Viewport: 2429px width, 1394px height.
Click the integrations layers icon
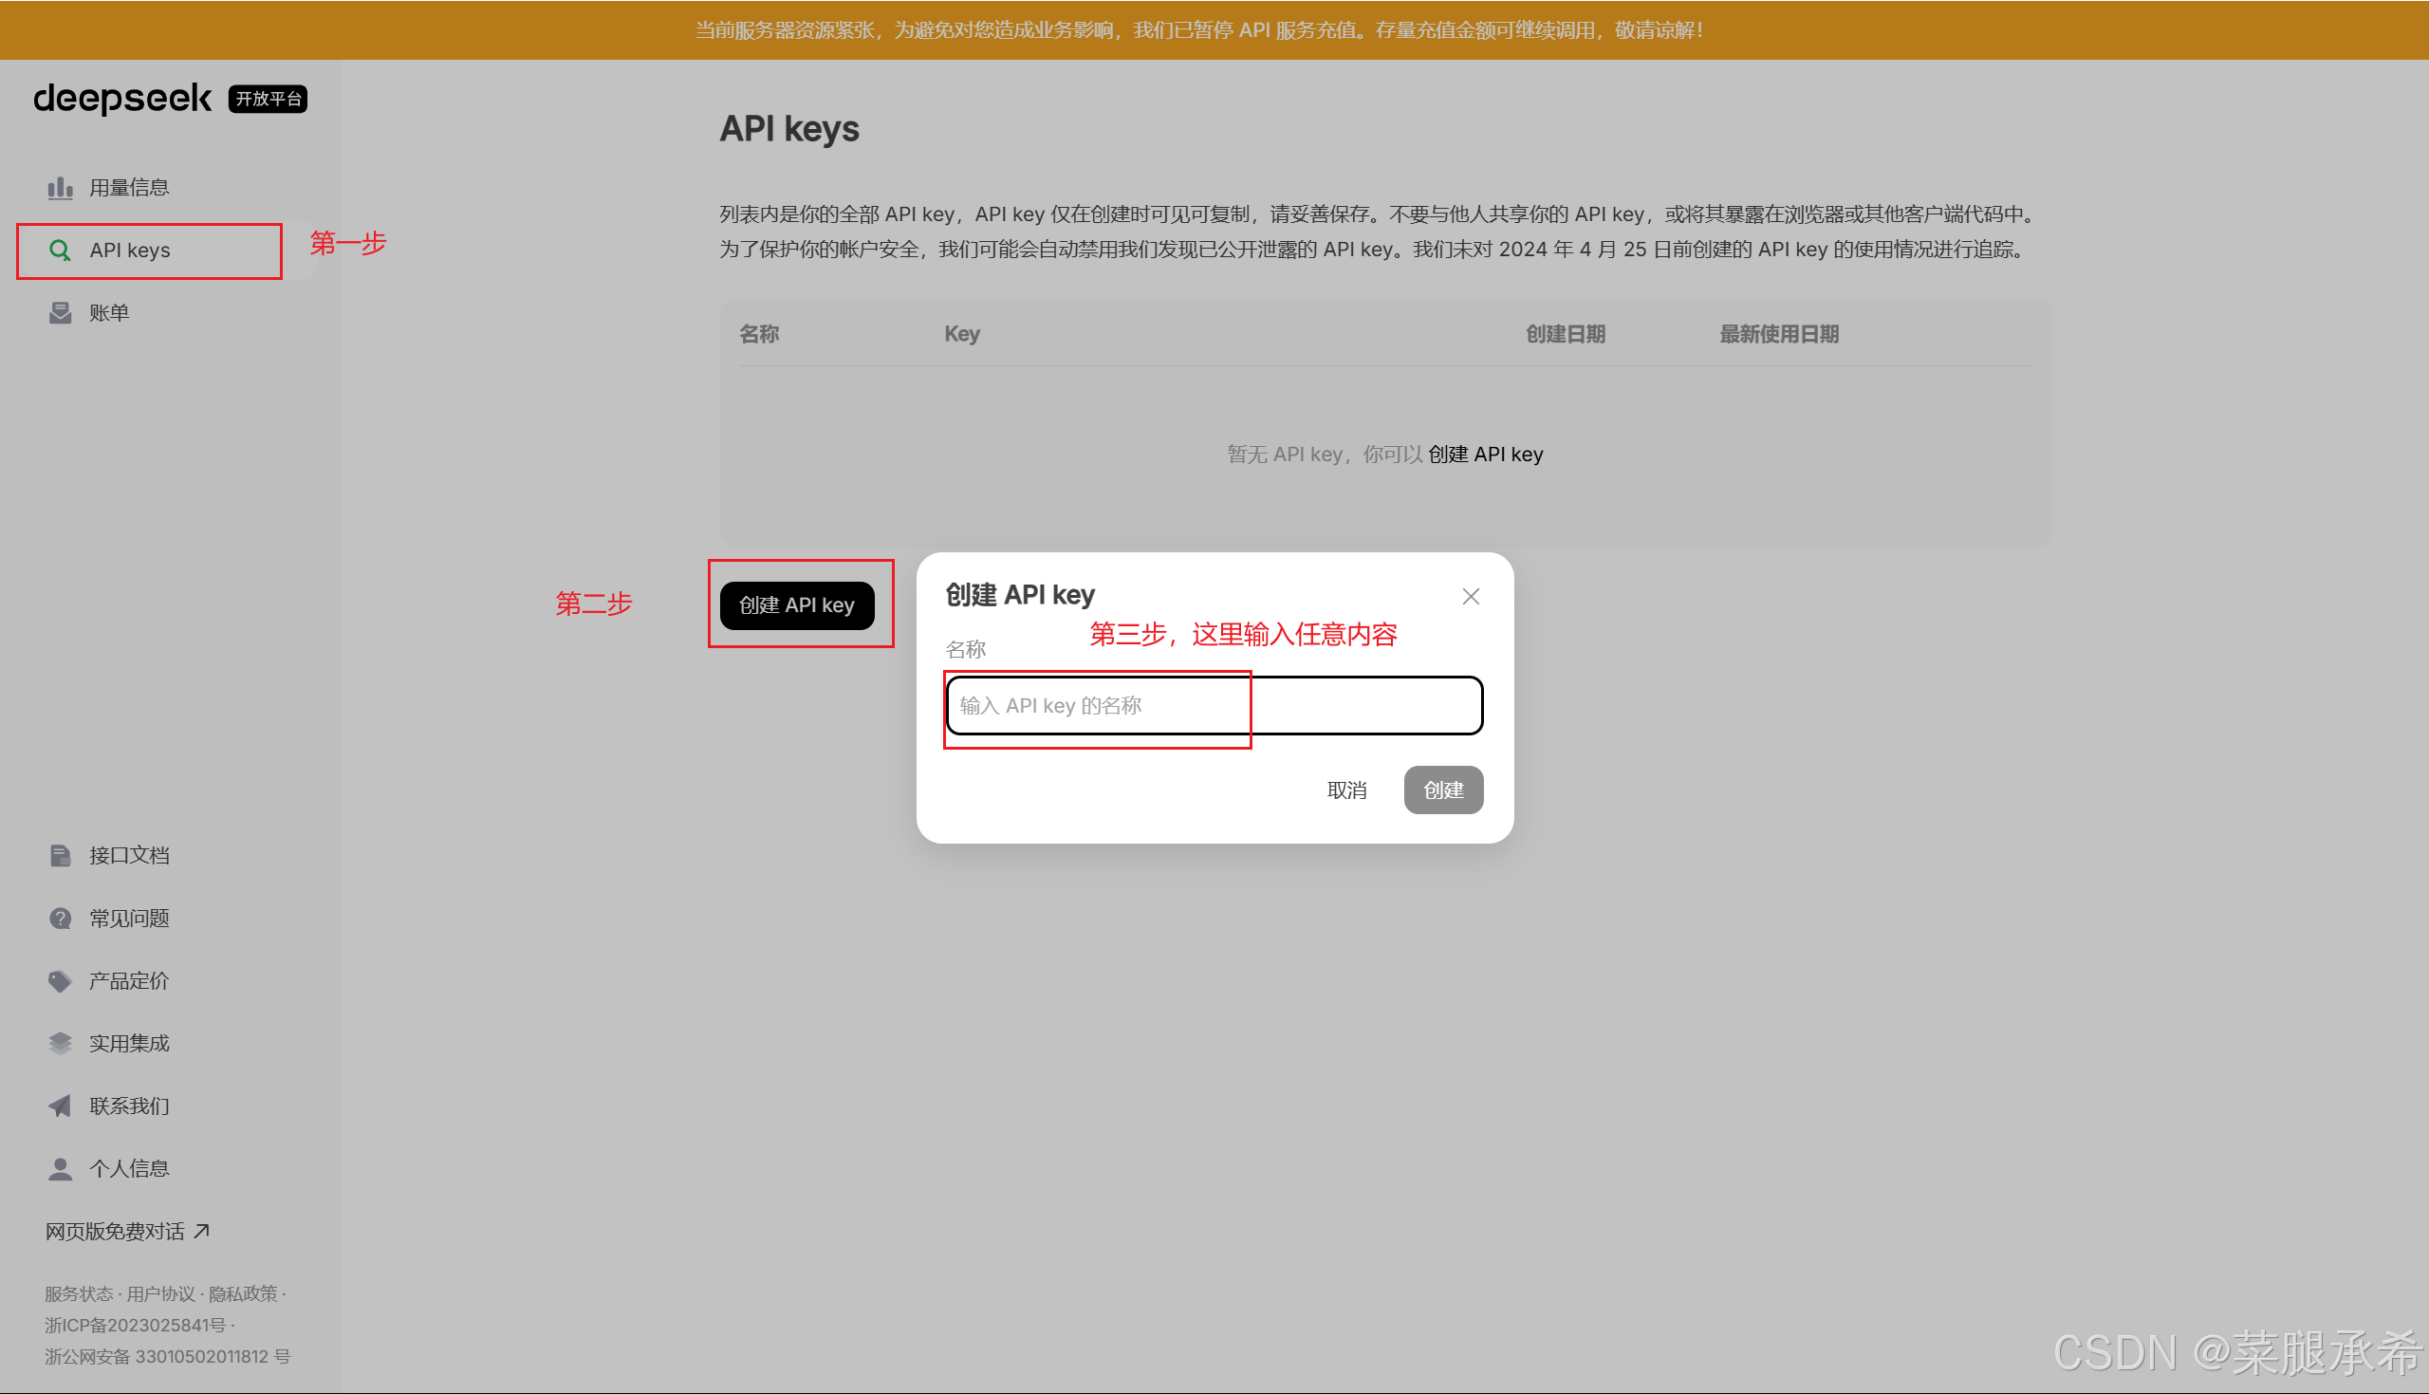61,1044
